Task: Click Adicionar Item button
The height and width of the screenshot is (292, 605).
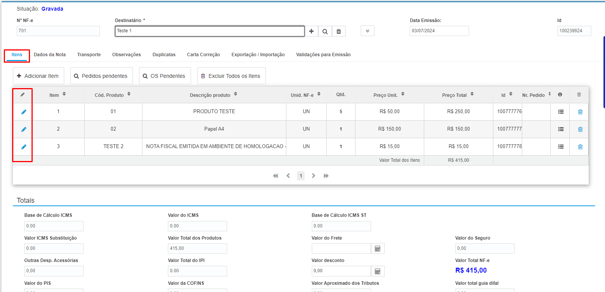Action: [x=38, y=76]
